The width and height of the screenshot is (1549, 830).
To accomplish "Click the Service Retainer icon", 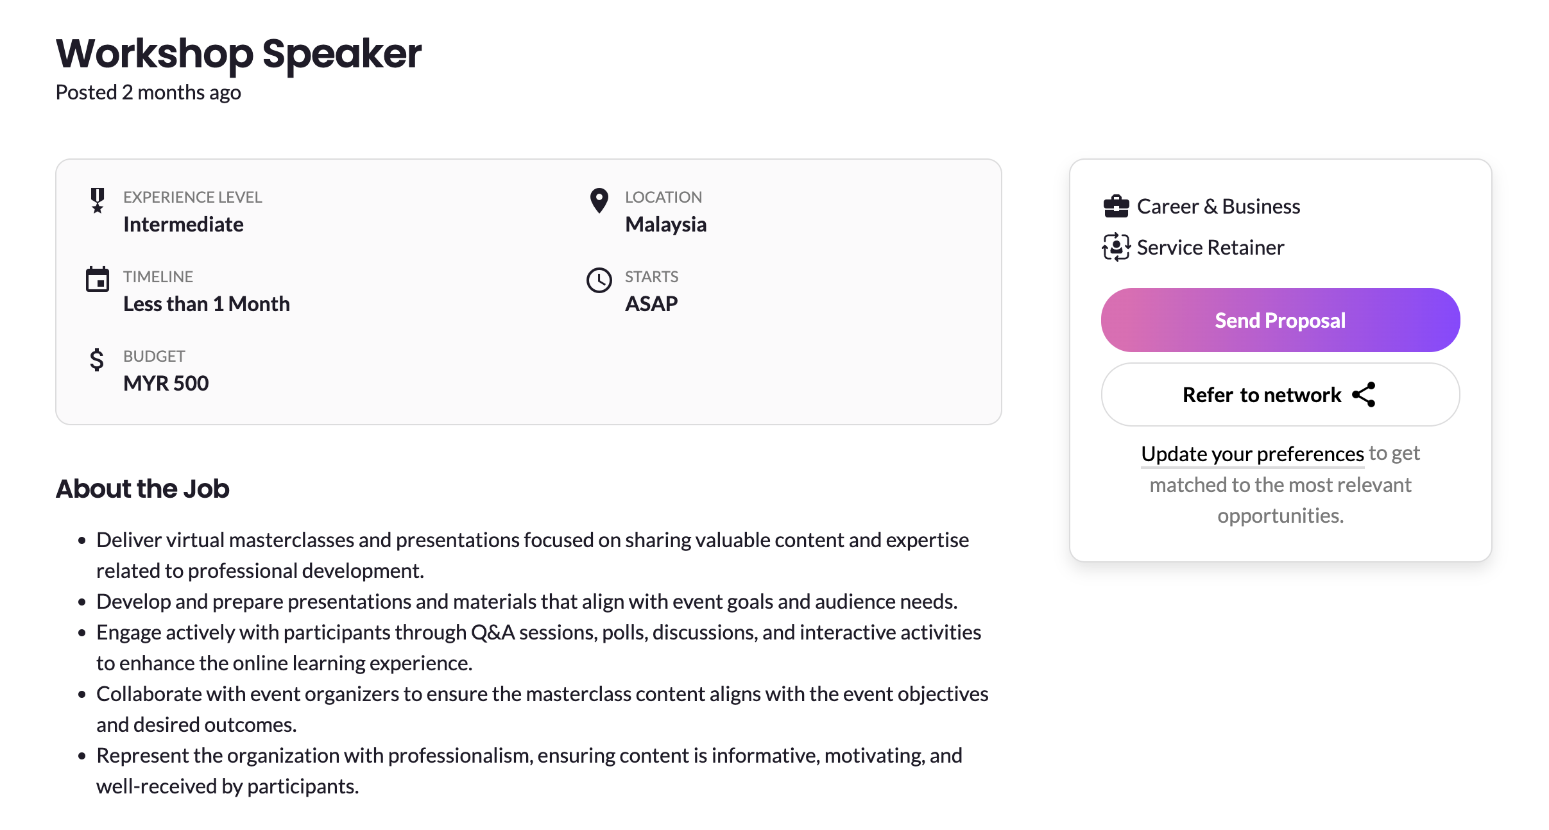I will [1116, 247].
